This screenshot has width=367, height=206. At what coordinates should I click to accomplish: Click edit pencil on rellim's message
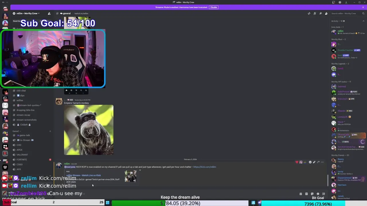pos(314,162)
